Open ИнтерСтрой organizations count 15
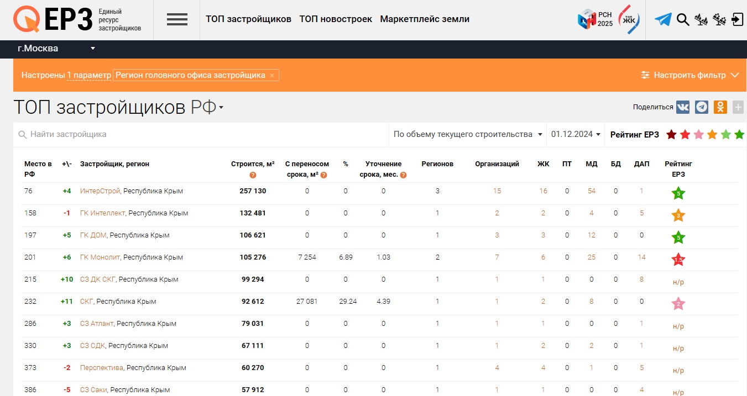The width and height of the screenshot is (747, 396). pos(497,191)
